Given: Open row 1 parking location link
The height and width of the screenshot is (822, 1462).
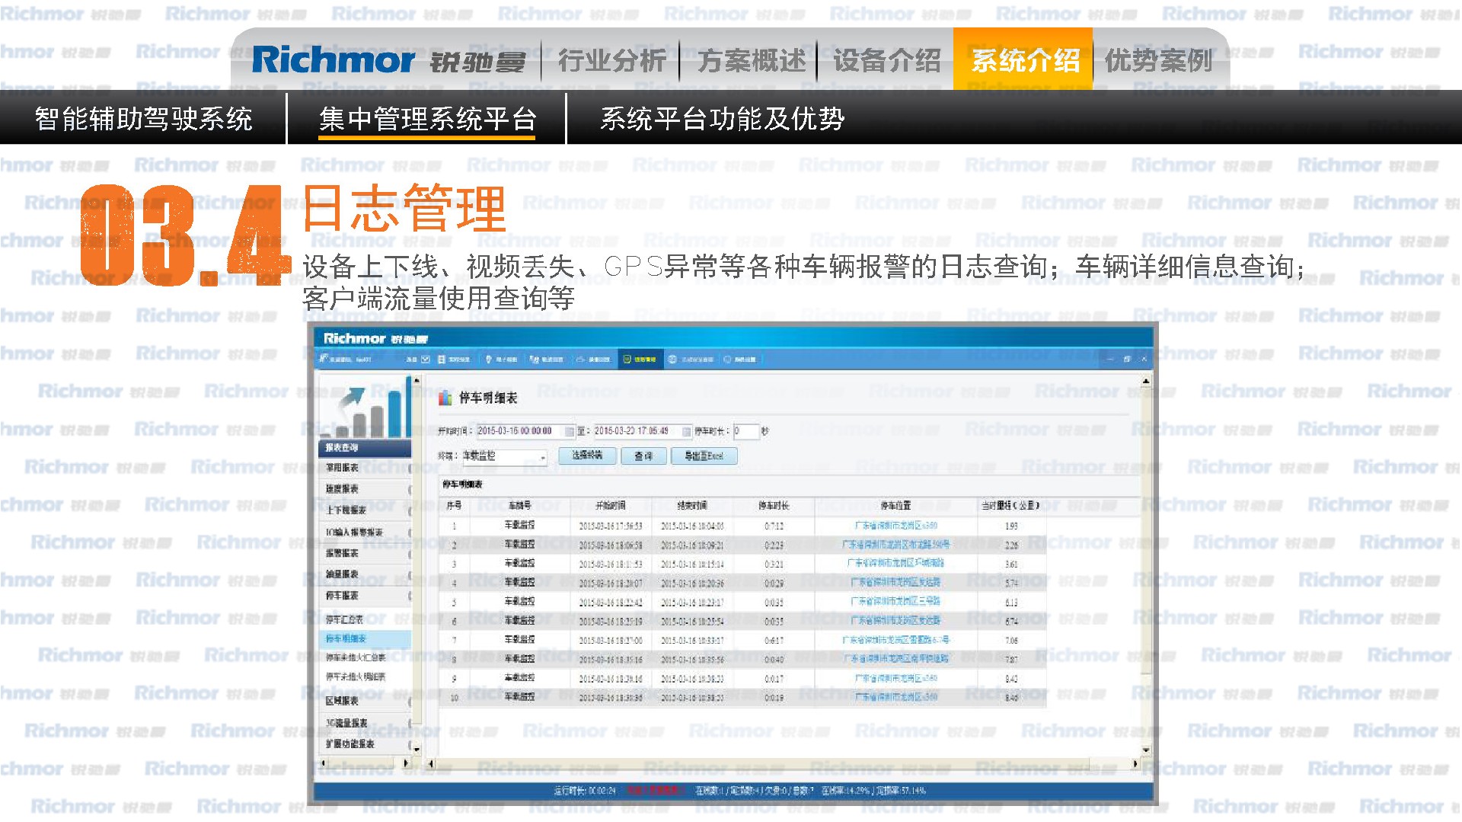Looking at the screenshot, I should tap(896, 526).
